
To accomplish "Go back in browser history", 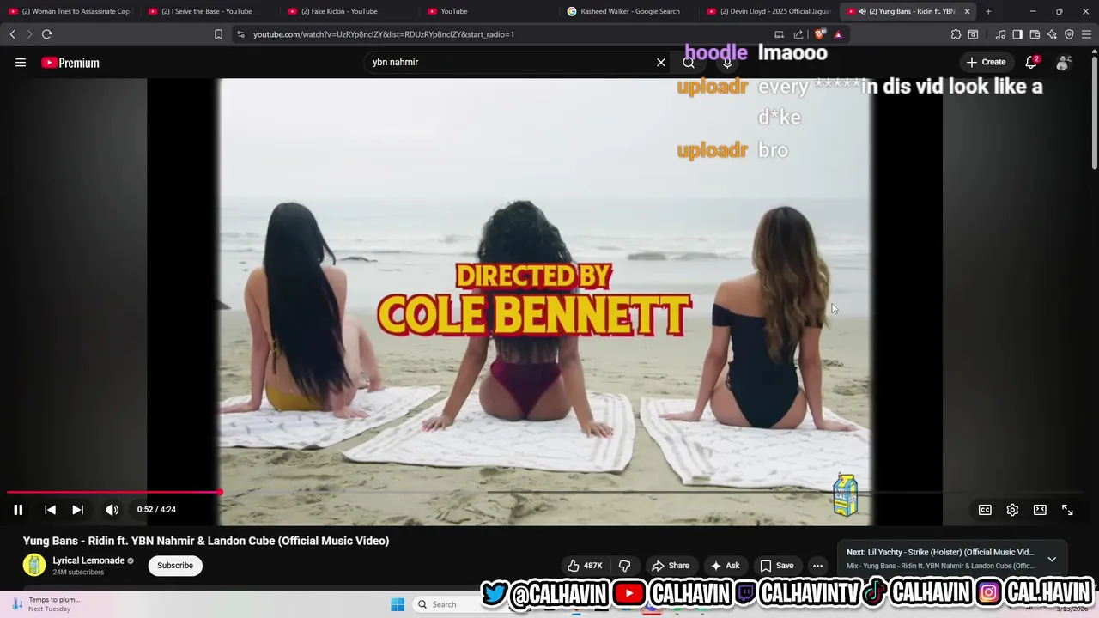I will (12, 34).
